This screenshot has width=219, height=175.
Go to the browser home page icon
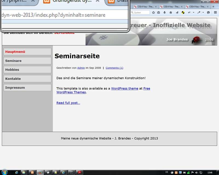pos(171,13)
